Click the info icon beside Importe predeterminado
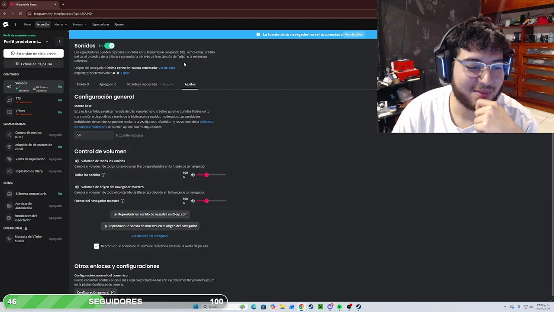The width and height of the screenshot is (554, 312). [x=118, y=73]
